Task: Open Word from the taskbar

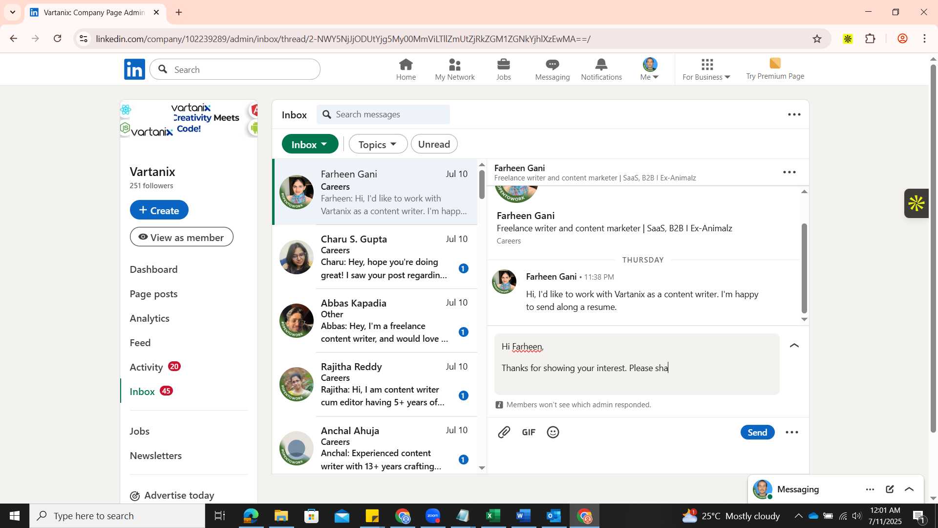Action: click(x=523, y=516)
